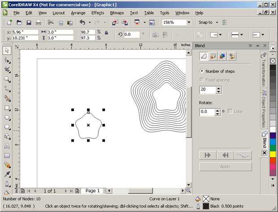Click the No color X swatch
The width and height of the screenshot is (278, 212).
(x=273, y=61)
